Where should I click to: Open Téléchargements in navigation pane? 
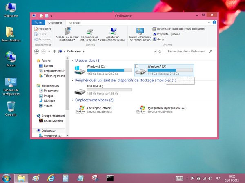coord(52,76)
